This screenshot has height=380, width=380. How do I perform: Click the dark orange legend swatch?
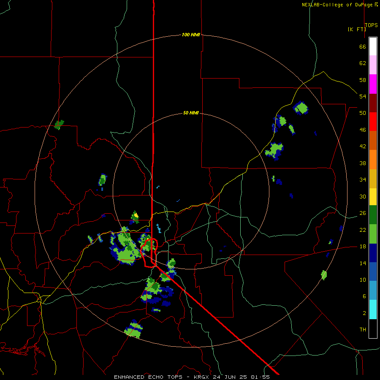[x=373, y=141]
